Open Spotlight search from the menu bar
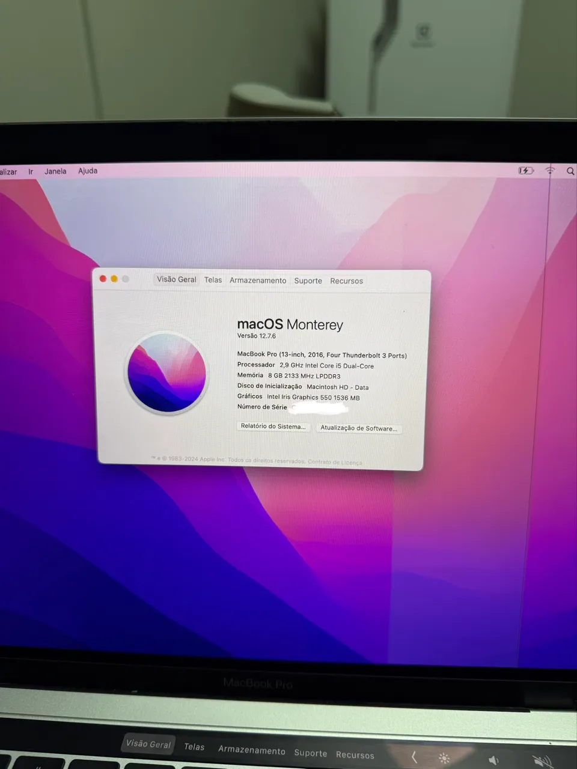Viewport: 577px width, 769px height. pos(570,171)
